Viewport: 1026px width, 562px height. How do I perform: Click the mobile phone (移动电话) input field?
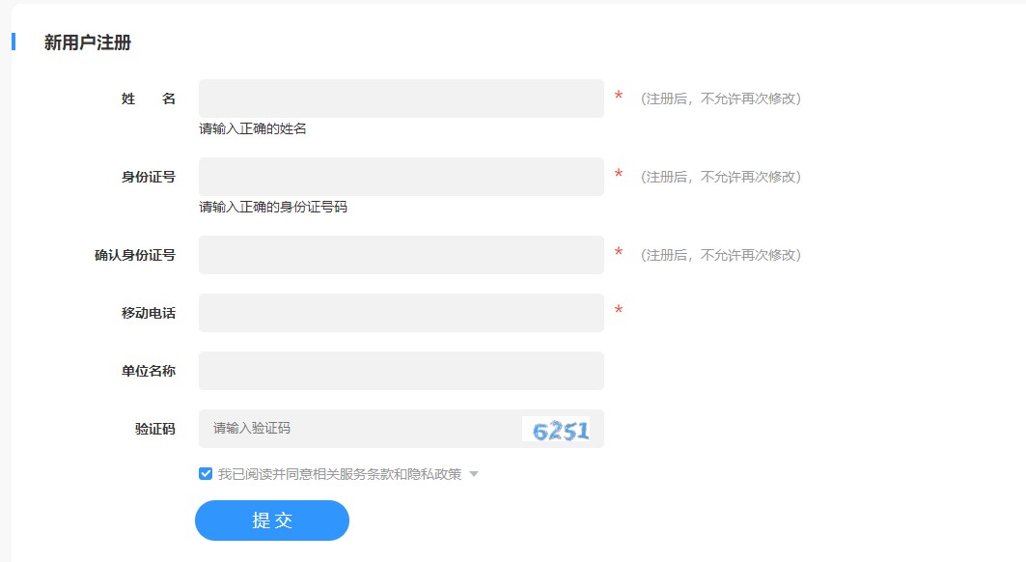400,312
